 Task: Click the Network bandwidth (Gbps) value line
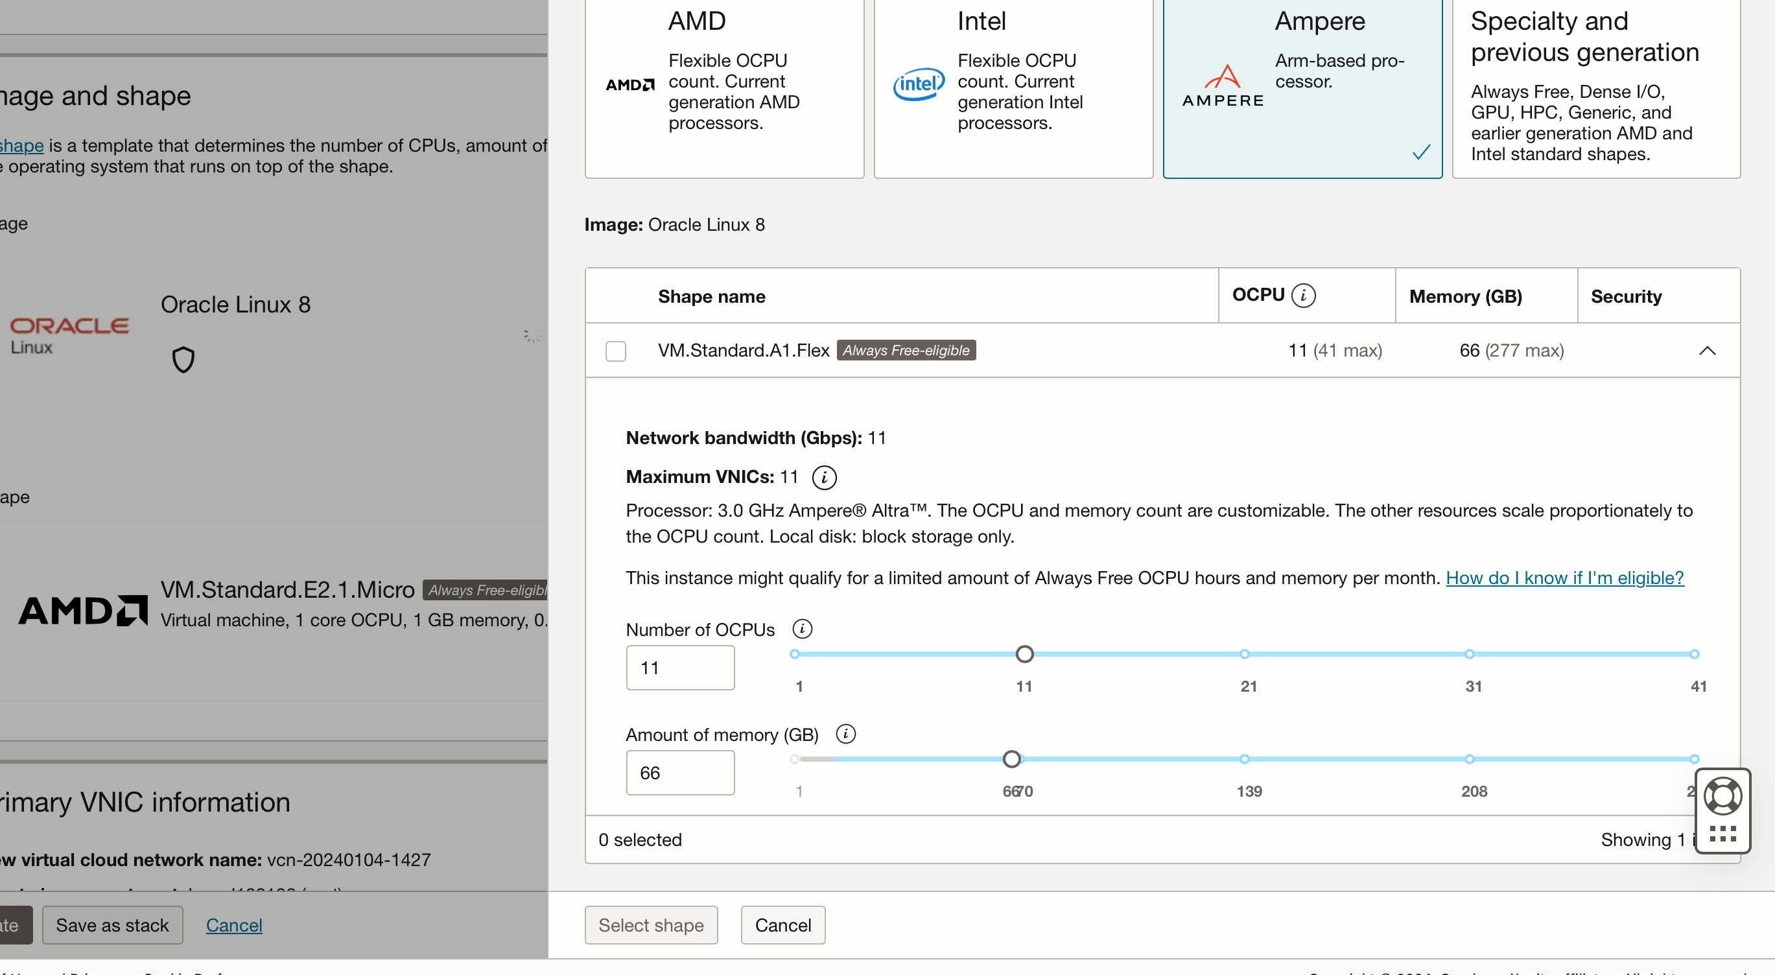pos(756,438)
